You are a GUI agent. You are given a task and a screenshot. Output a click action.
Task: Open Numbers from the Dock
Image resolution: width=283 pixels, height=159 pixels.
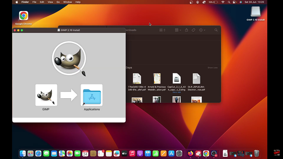point(155,154)
